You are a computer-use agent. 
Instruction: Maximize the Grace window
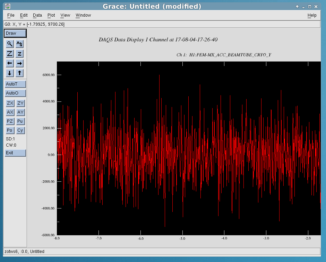(x=310, y=7)
